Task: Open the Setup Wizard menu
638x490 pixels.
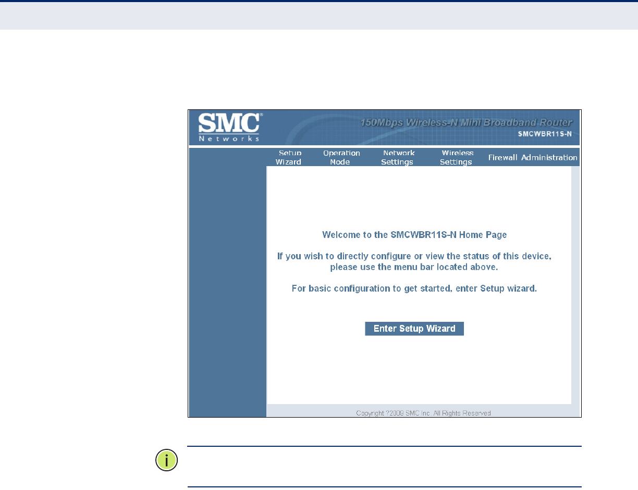Action: coord(288,157)
